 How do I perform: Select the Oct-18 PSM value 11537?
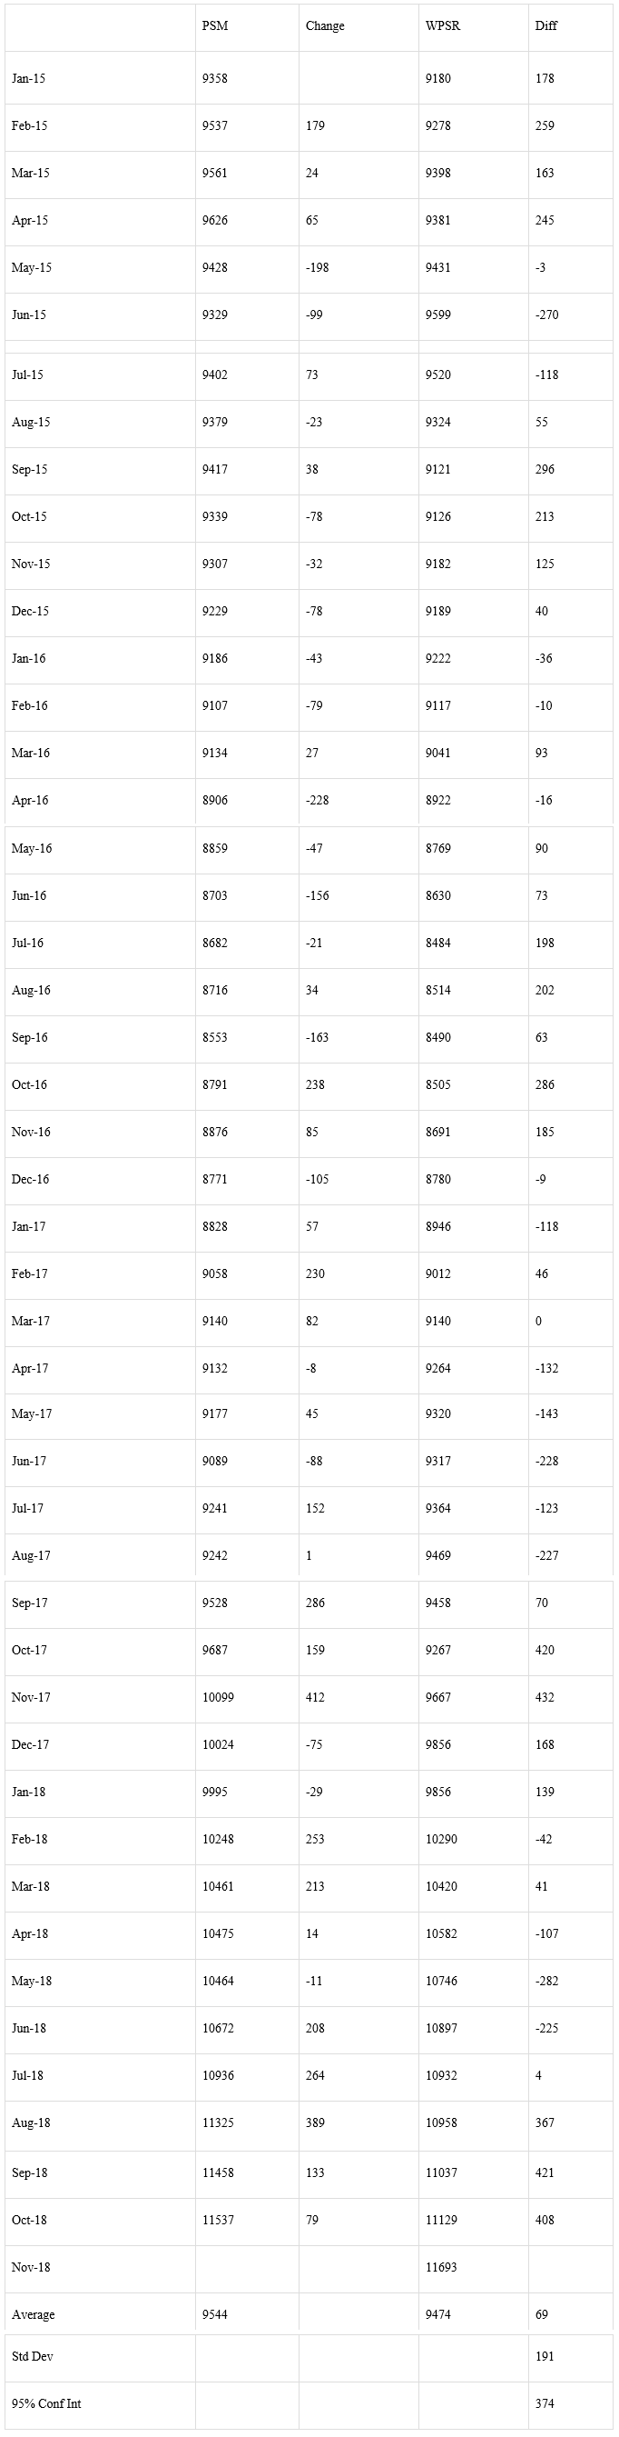tap(217, 2220)
